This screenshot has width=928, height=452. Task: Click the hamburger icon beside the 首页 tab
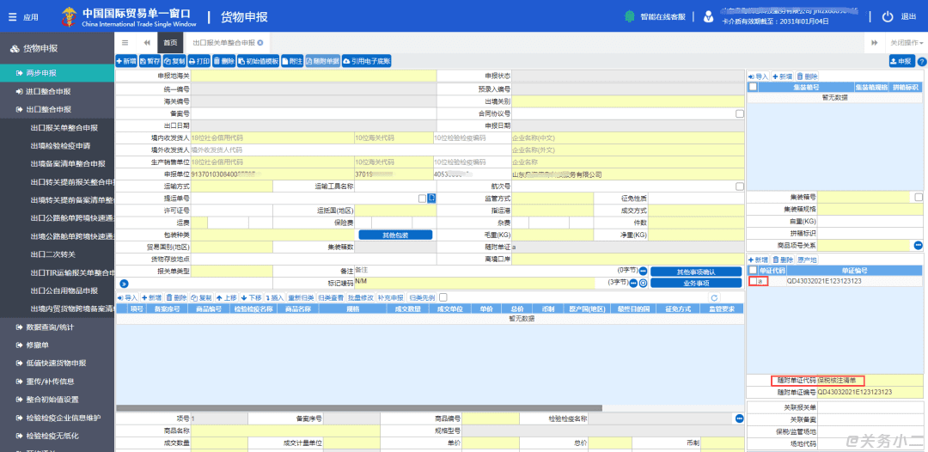point(125,42)
